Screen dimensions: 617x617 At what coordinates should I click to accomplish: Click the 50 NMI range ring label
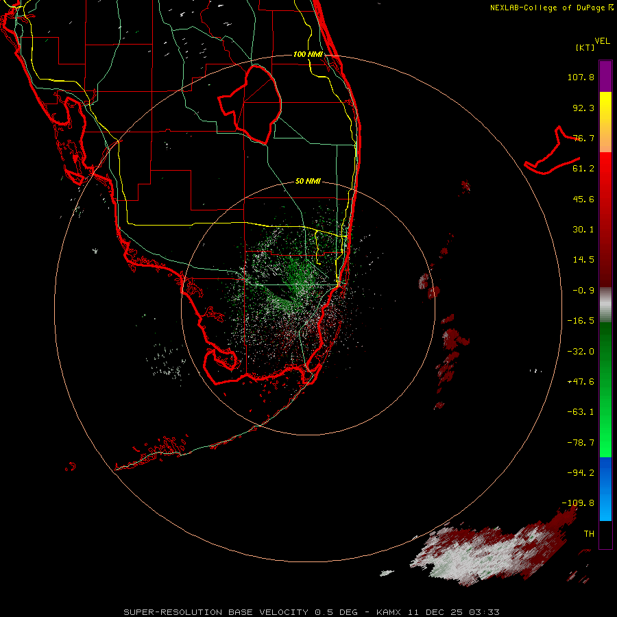coord(308,182)
